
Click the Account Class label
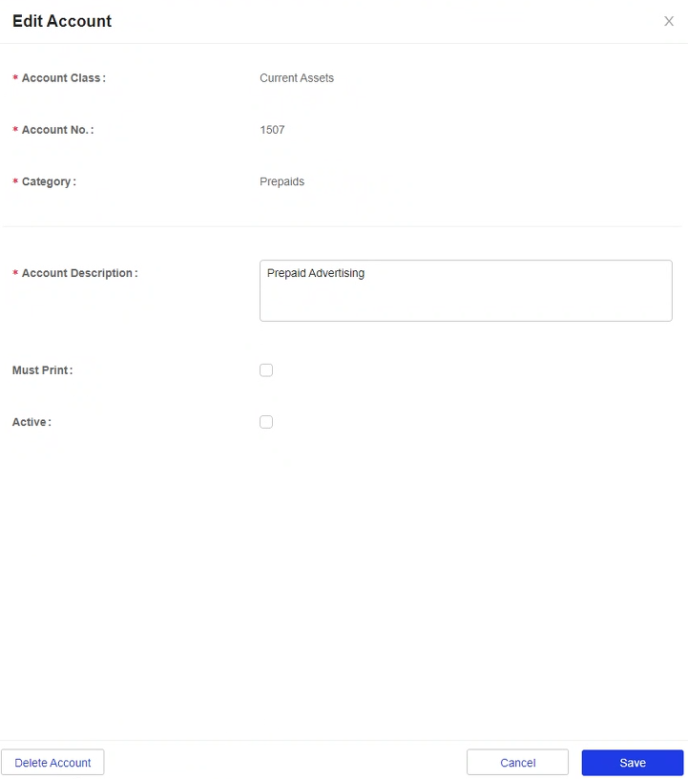coord(64,78)
